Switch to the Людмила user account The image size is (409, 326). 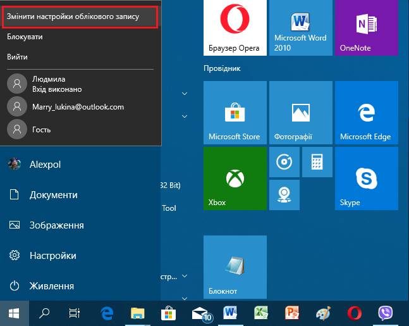pyautogui.click(x=81, y=84)
